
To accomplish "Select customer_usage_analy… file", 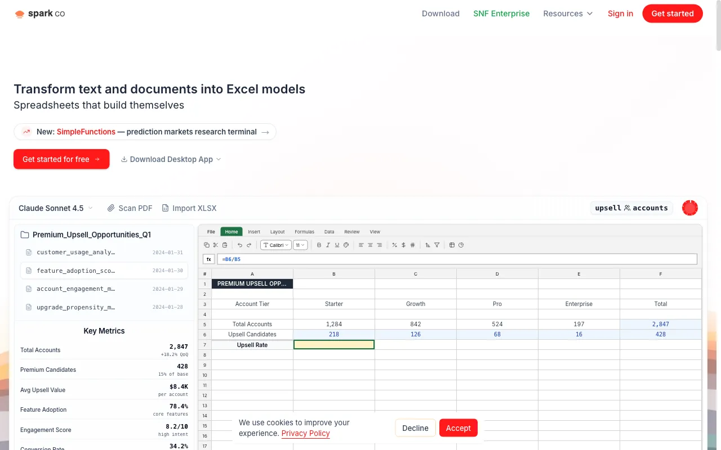I will [104, 253].
